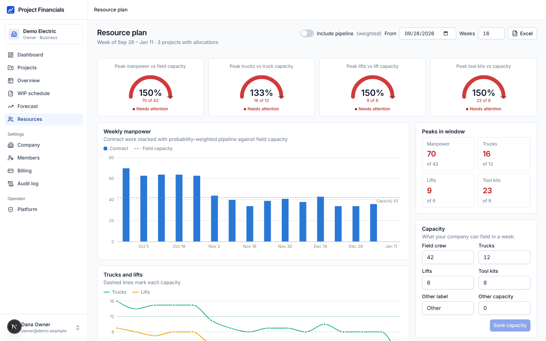Click the Weeks number field

[491, 33]
